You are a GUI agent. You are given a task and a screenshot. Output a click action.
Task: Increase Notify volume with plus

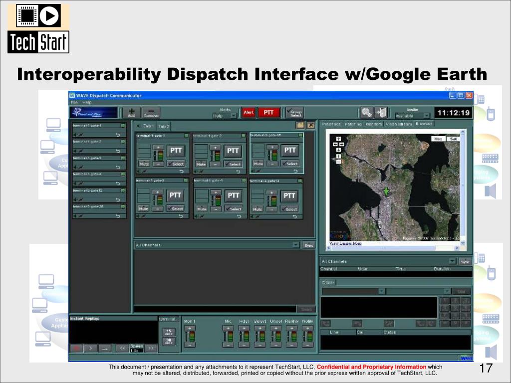coord(307,328)
